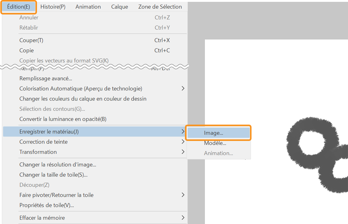Open Propriétés de toile(V)...
This screenshot has width=348, height=224.
click(x=47, y=205)
